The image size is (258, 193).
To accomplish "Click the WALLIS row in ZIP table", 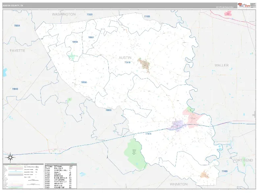I will tap(60, 174).
